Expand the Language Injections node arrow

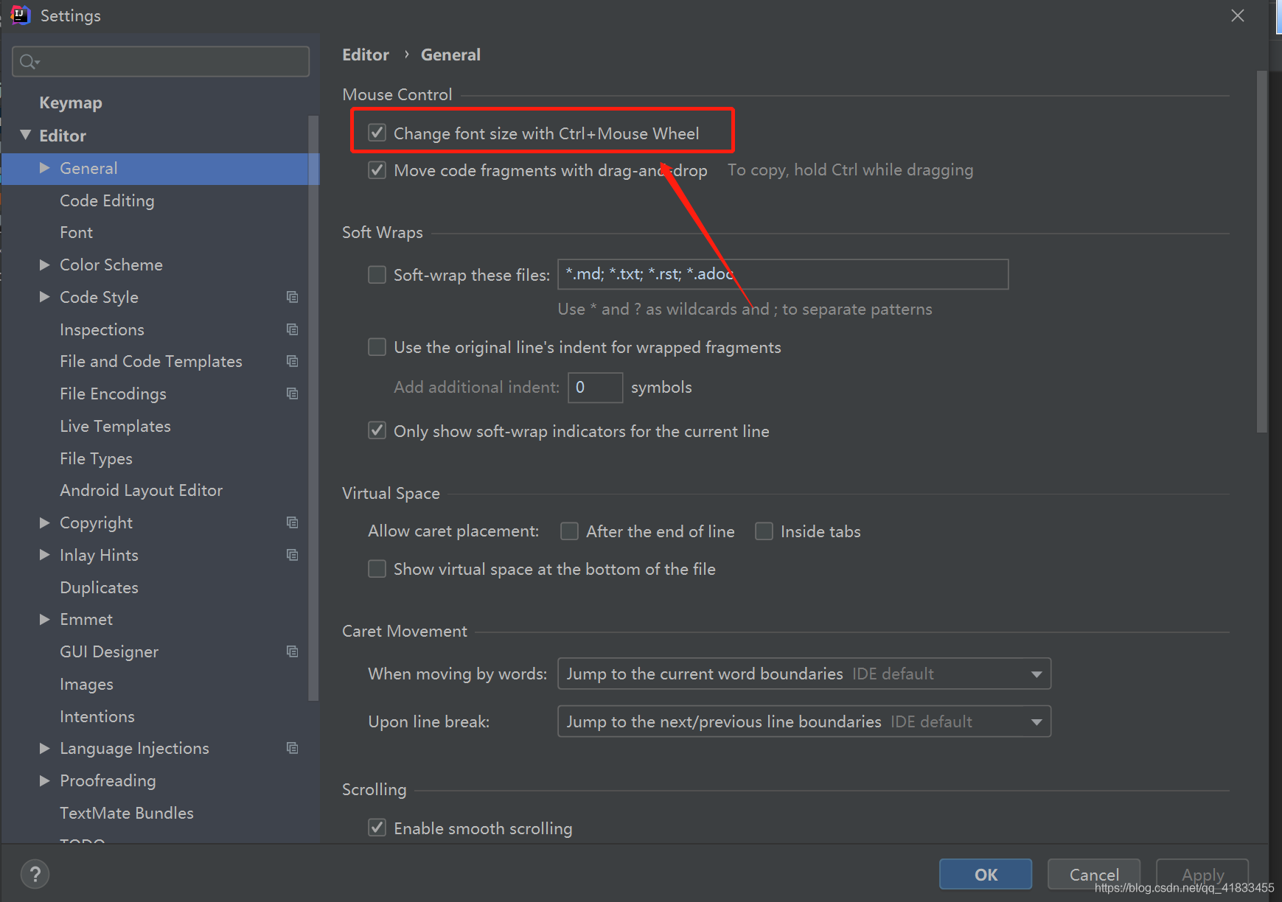[x=44, y=748]
